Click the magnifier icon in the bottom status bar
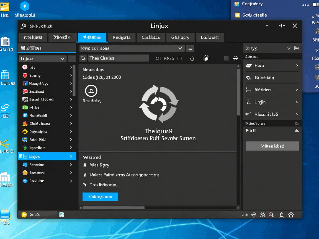319x239 pixels. [271, 215]
